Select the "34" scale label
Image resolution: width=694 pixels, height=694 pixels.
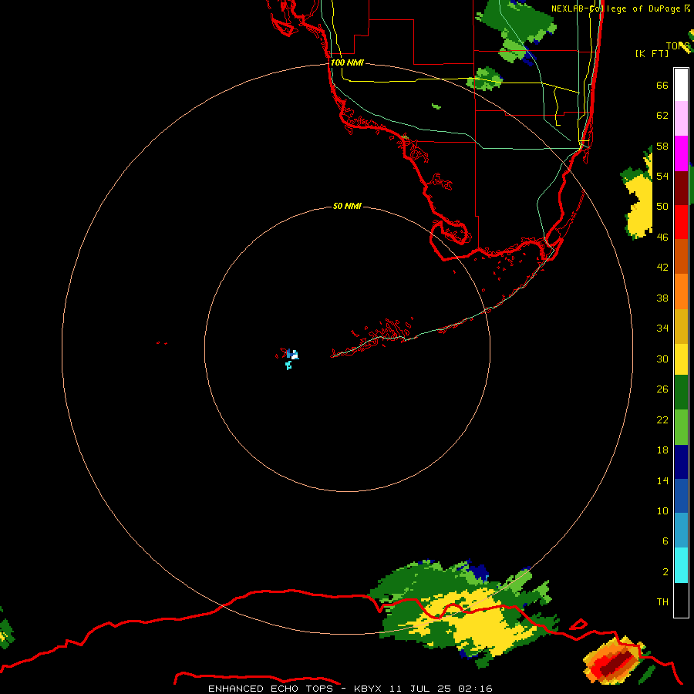coord(662,328)
